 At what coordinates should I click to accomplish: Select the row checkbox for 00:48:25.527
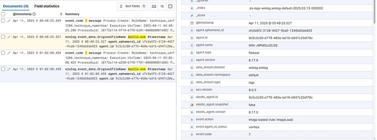pyautogui.click(x=3, y=37)
